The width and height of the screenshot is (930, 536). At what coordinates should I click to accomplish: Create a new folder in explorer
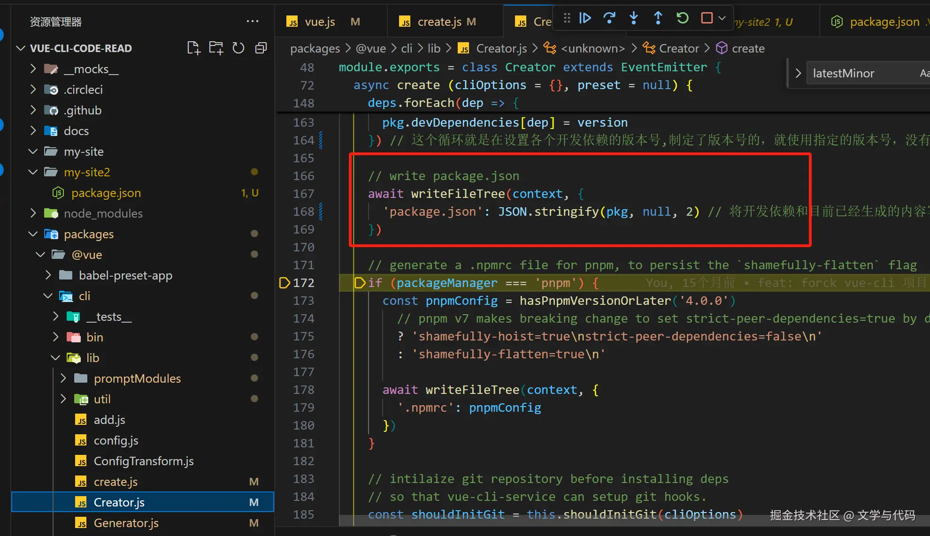(x=216, y=48)
